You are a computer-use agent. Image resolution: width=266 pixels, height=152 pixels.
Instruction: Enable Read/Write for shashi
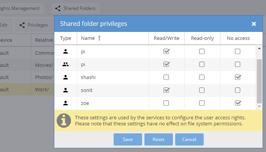[x=166, y=78]
